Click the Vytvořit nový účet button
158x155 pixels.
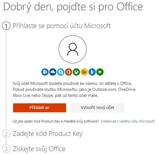point(98,108)
